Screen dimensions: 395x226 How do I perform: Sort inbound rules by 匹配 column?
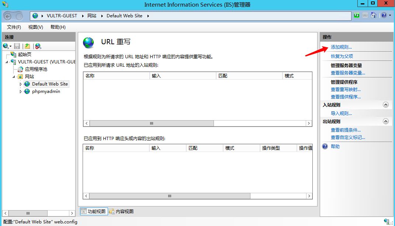click(249, 76)
